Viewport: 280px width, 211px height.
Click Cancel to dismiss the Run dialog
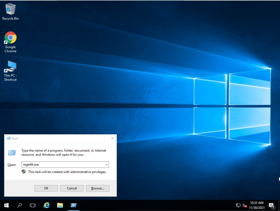(72, 188)
